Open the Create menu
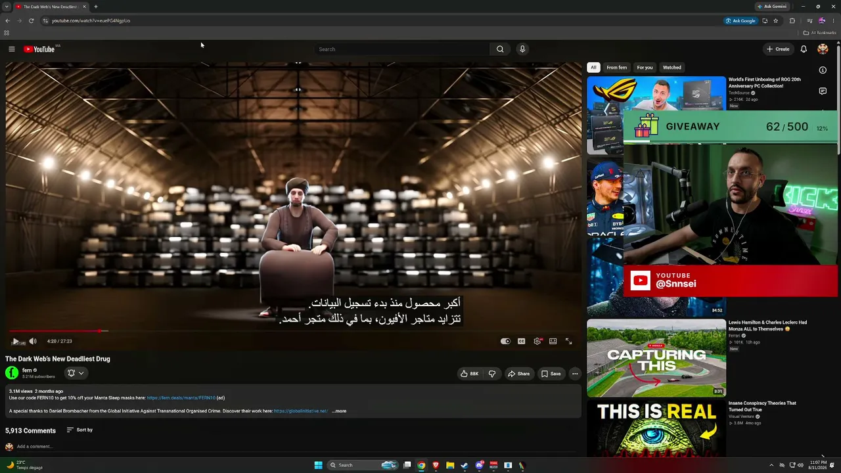841x473 pixels. [x=778, y=49]
